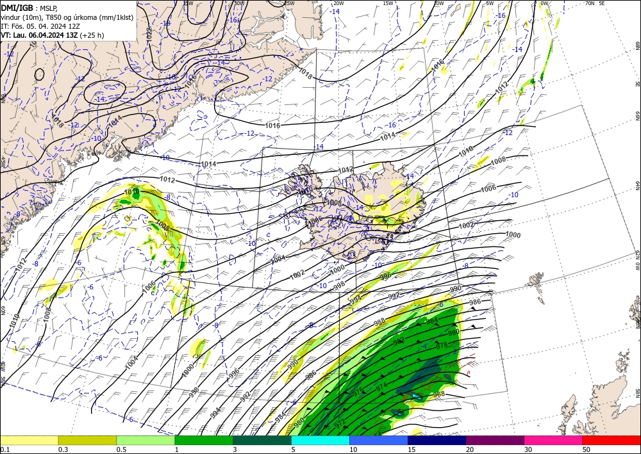Click the '10W' longitude label at top
The width and height of the screenshot is (641, 454).
coord(438,3)
